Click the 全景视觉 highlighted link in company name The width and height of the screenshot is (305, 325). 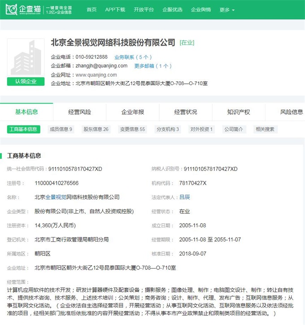(x=56, y=197)
